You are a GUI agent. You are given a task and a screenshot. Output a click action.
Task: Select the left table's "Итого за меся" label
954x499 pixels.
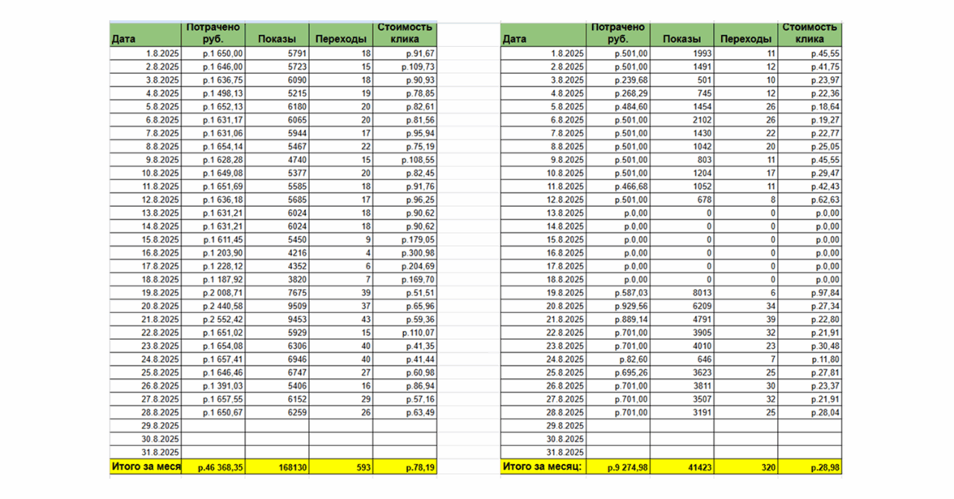tap(145, 467)
